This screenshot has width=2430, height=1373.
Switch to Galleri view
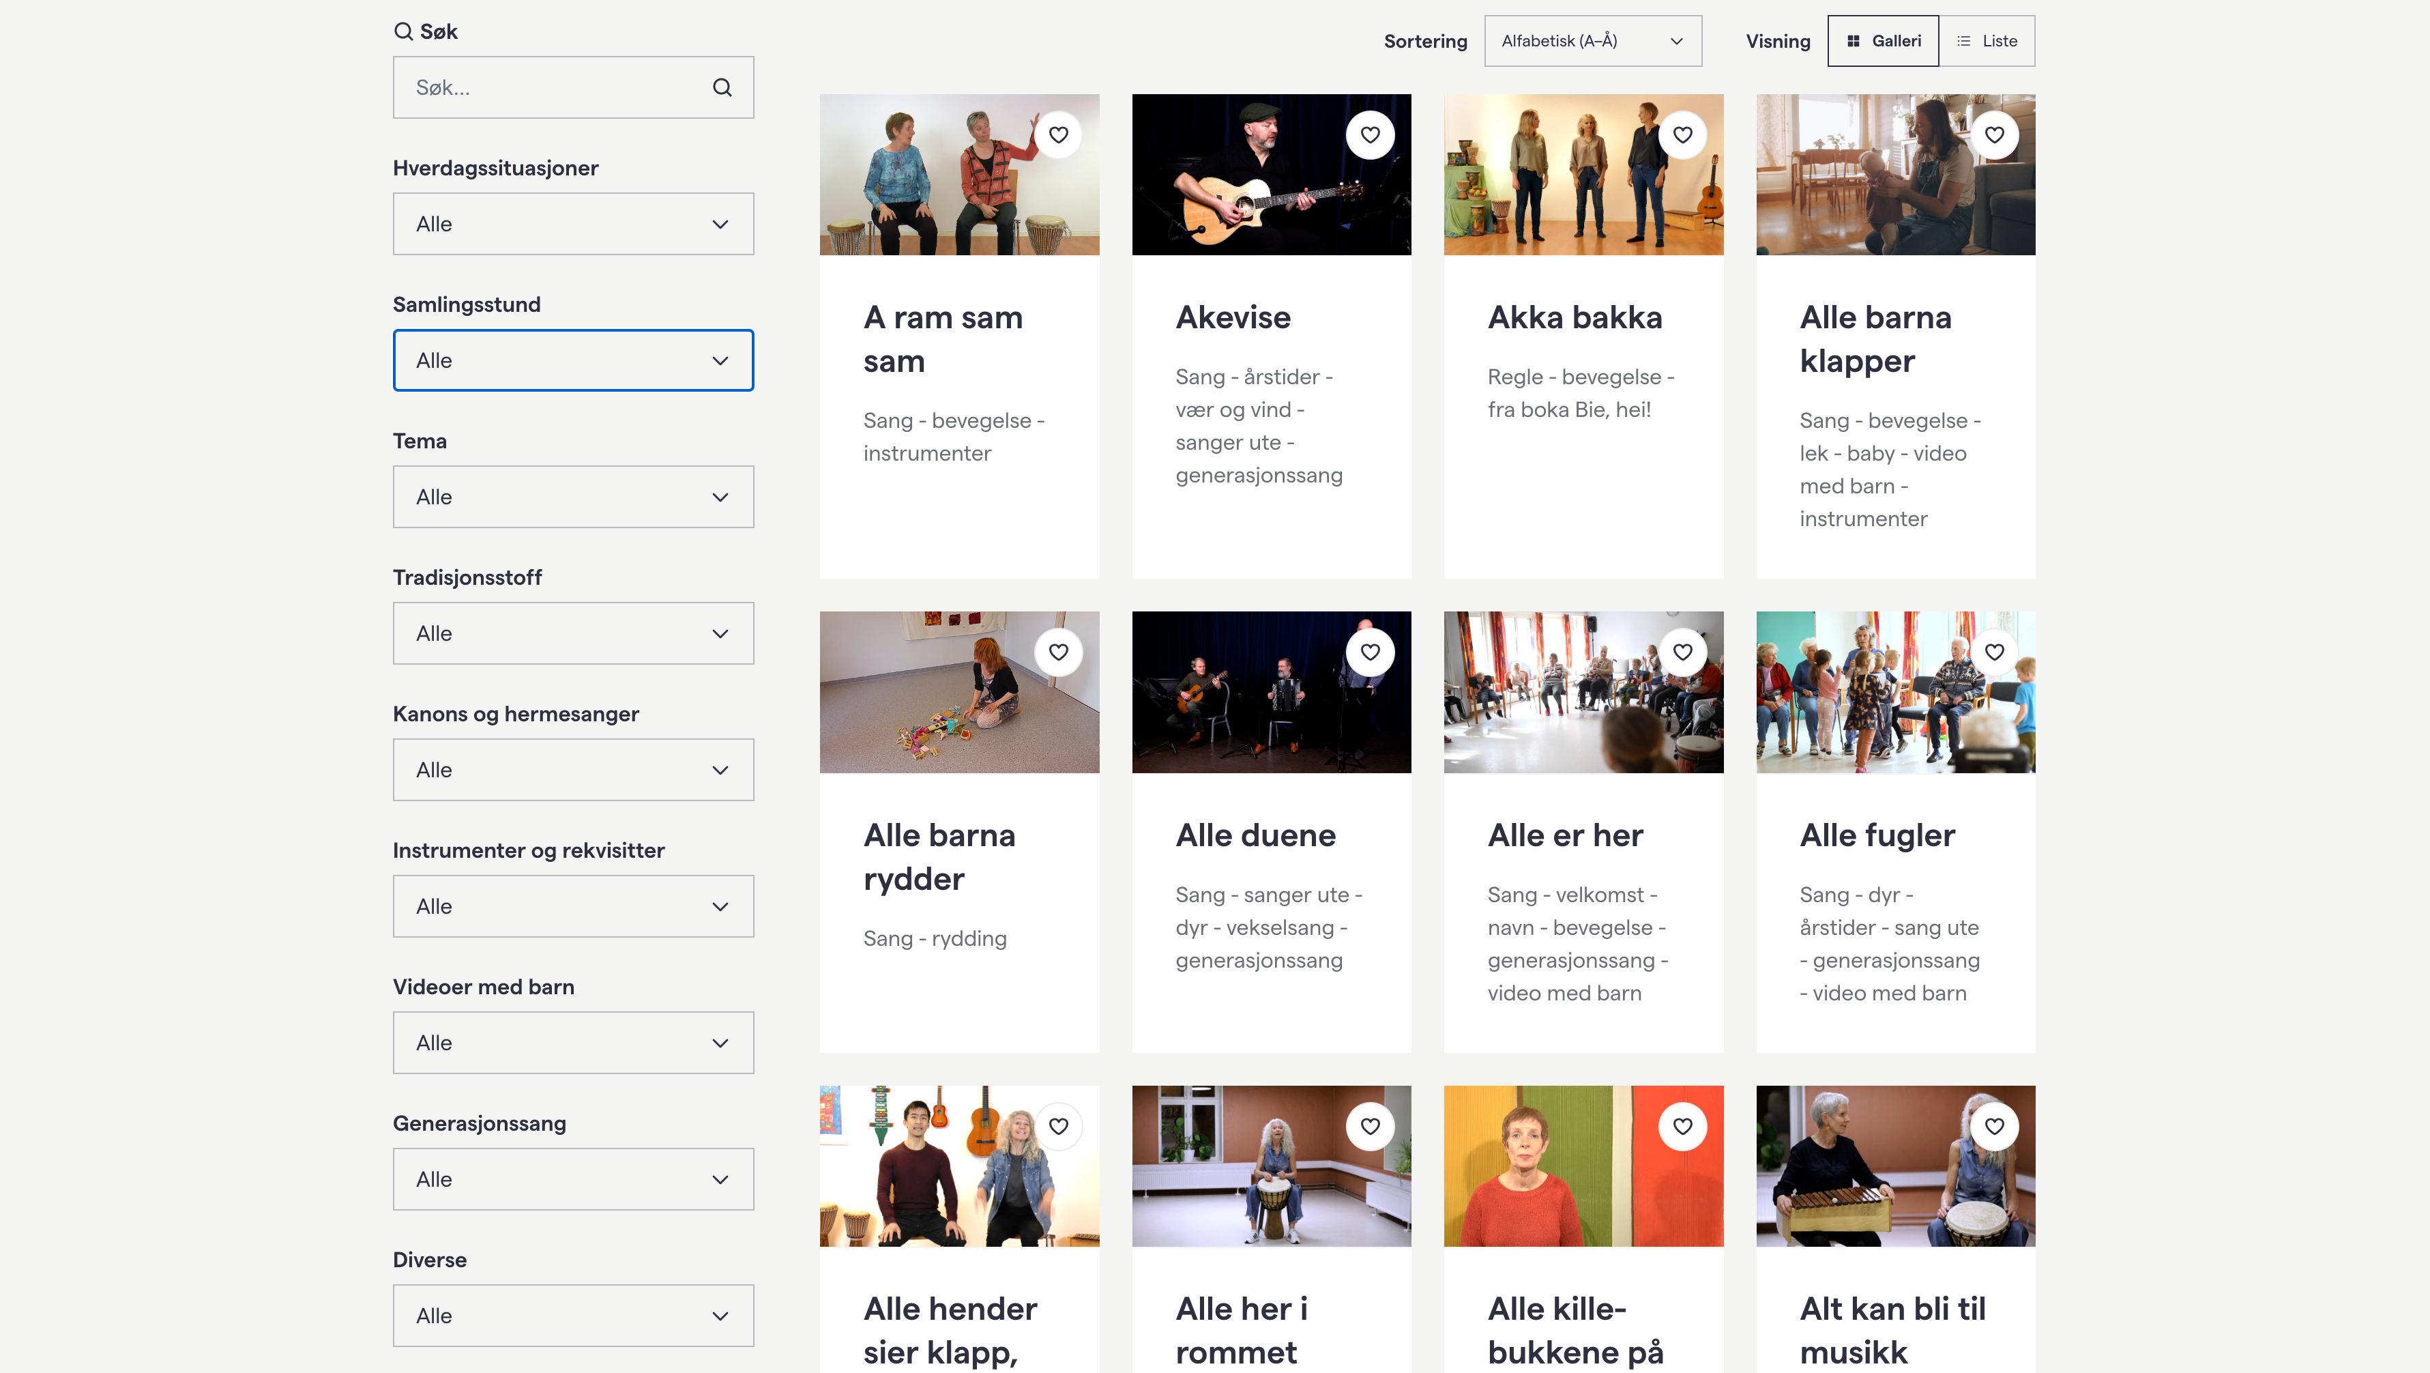(1883, 40)
